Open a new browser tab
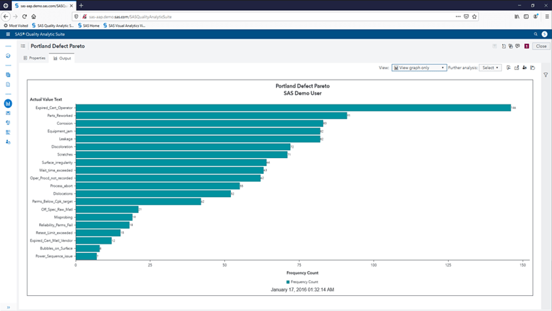Image resolution: width=552 pixels, height=311 pixels. click(81, 6)
